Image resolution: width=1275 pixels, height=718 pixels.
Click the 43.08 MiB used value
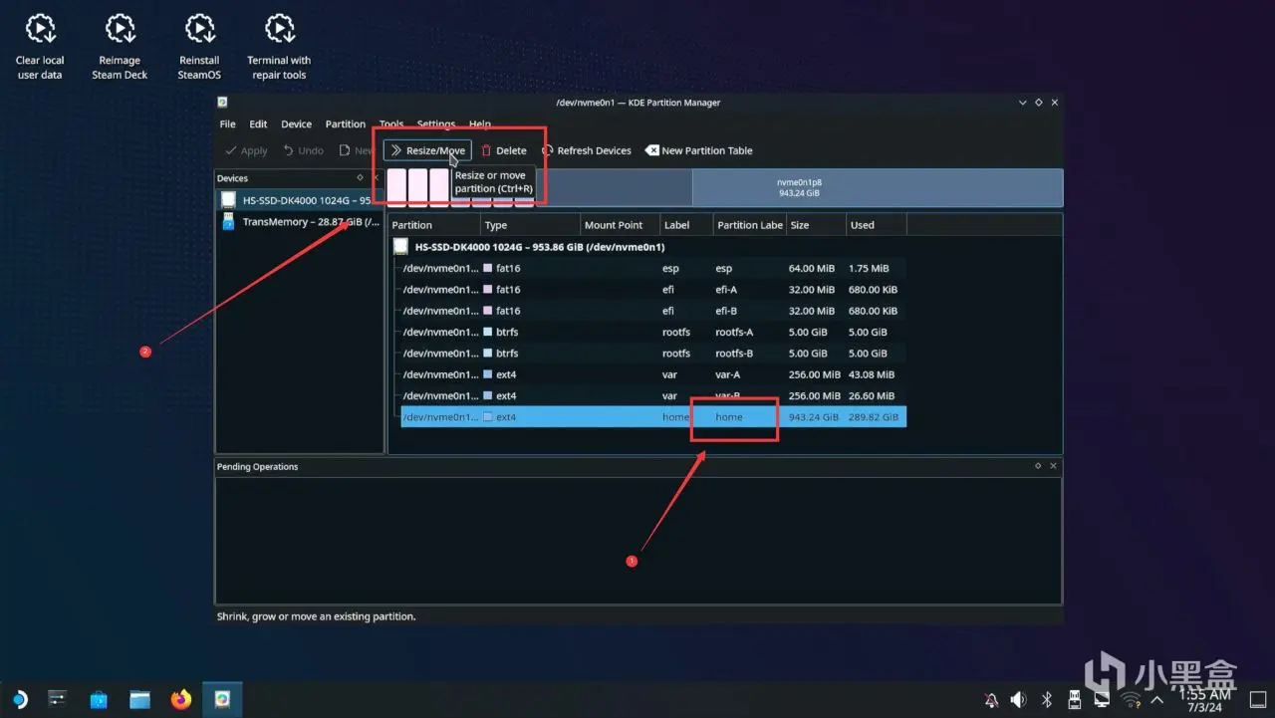(x=872, y=374)
